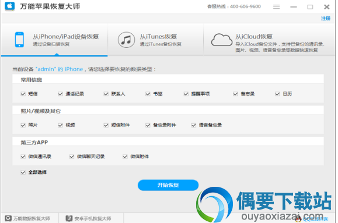Toggle the 联系人 checkbox
The width and height of the screenshot is (338, 223).
point(106,94)
